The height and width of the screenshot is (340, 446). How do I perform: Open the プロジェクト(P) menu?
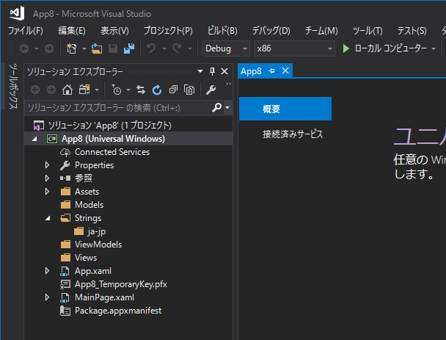point(168,30)
